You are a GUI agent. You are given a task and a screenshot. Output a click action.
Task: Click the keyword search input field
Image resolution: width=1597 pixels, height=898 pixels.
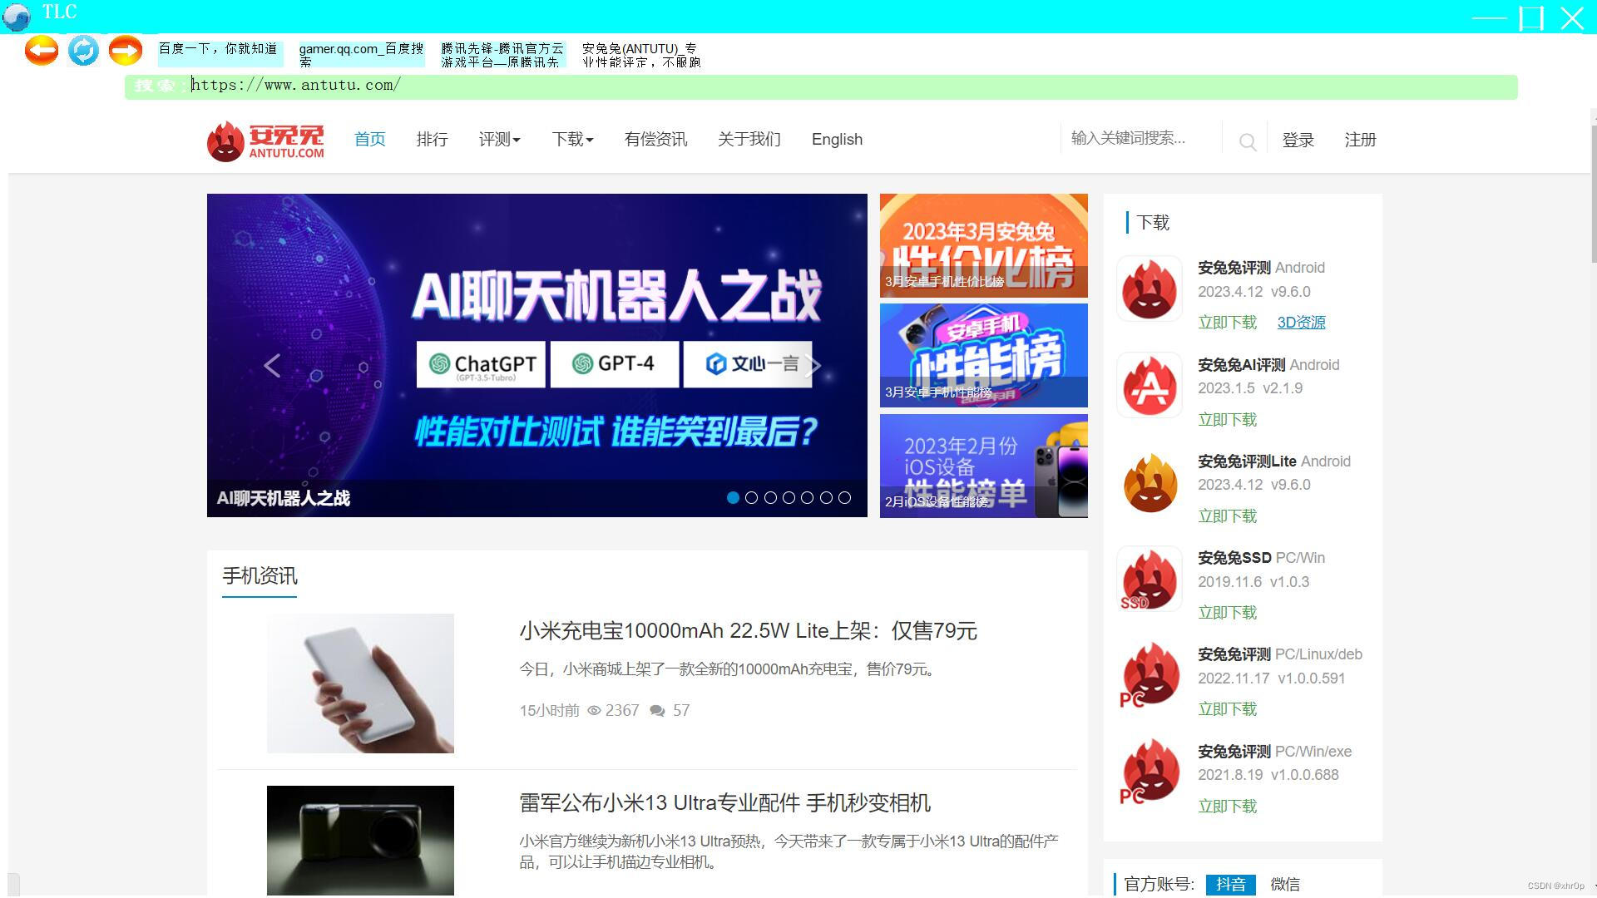pos(1140,138)
